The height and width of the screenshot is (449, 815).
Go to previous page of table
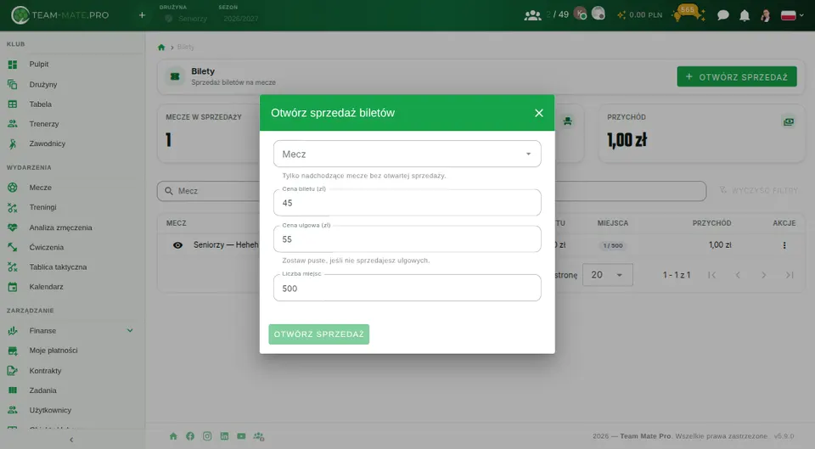tap(738, 275)
